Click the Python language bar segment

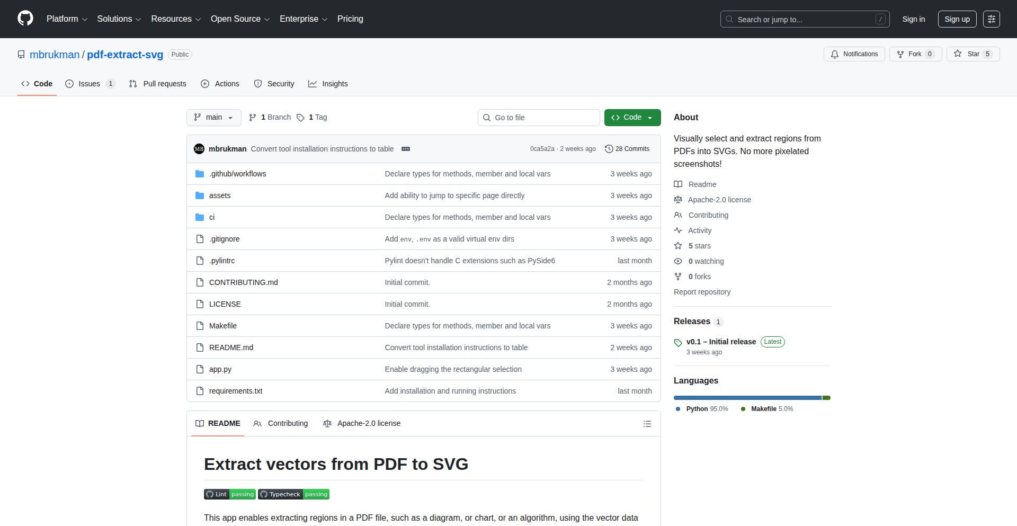coord(747,398)
